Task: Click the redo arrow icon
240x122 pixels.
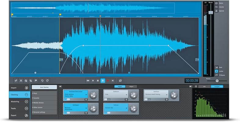Action: [x=47, y=81]
